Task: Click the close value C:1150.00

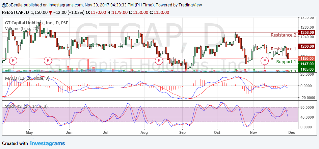Action: (159, 12)
